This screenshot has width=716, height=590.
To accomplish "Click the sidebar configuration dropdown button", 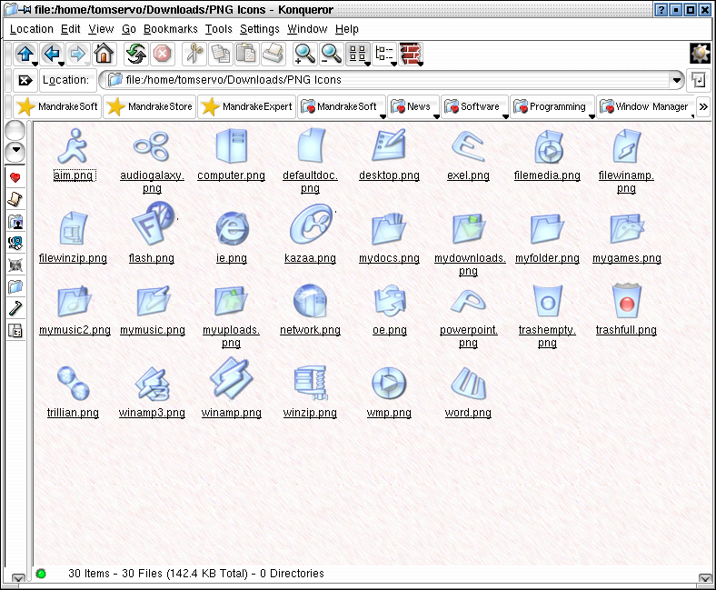I will pyautogui.click(x=15, y=151).
